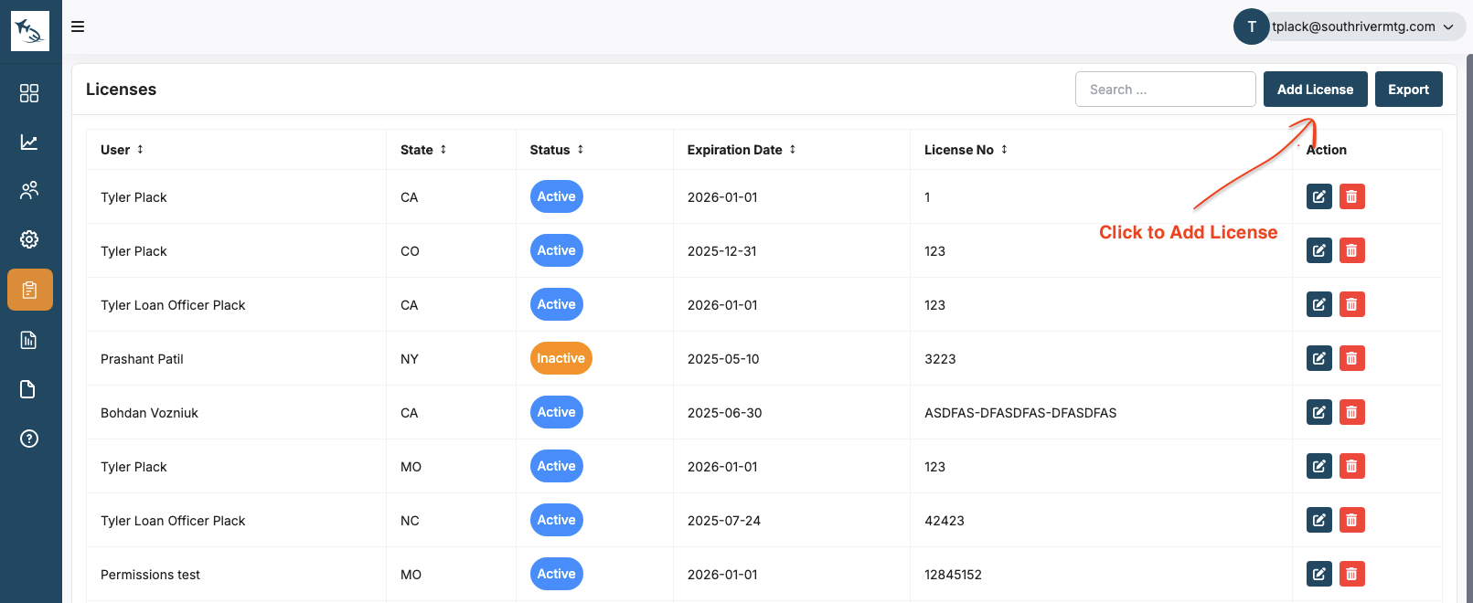Click the Add License button

pyautogui.click(x=1315, y=90)
